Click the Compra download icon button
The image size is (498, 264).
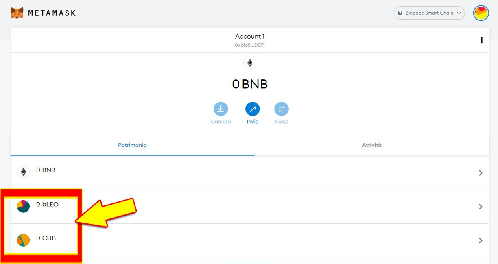tap(221, 109)
